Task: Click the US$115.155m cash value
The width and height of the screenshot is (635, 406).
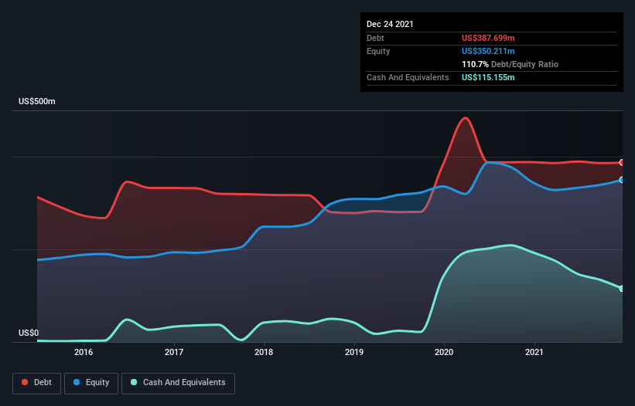Action: click(488, 77)
